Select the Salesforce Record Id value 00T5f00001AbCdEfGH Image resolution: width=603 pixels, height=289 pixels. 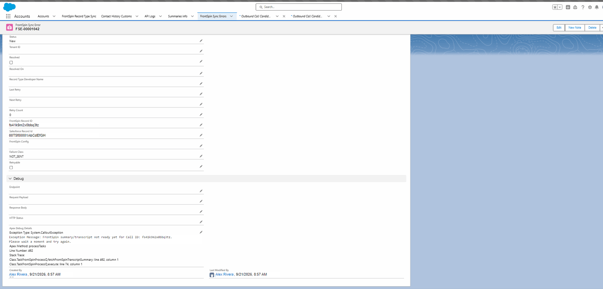[27, 135]
